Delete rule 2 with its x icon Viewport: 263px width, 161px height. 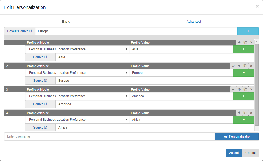point(251,66)
